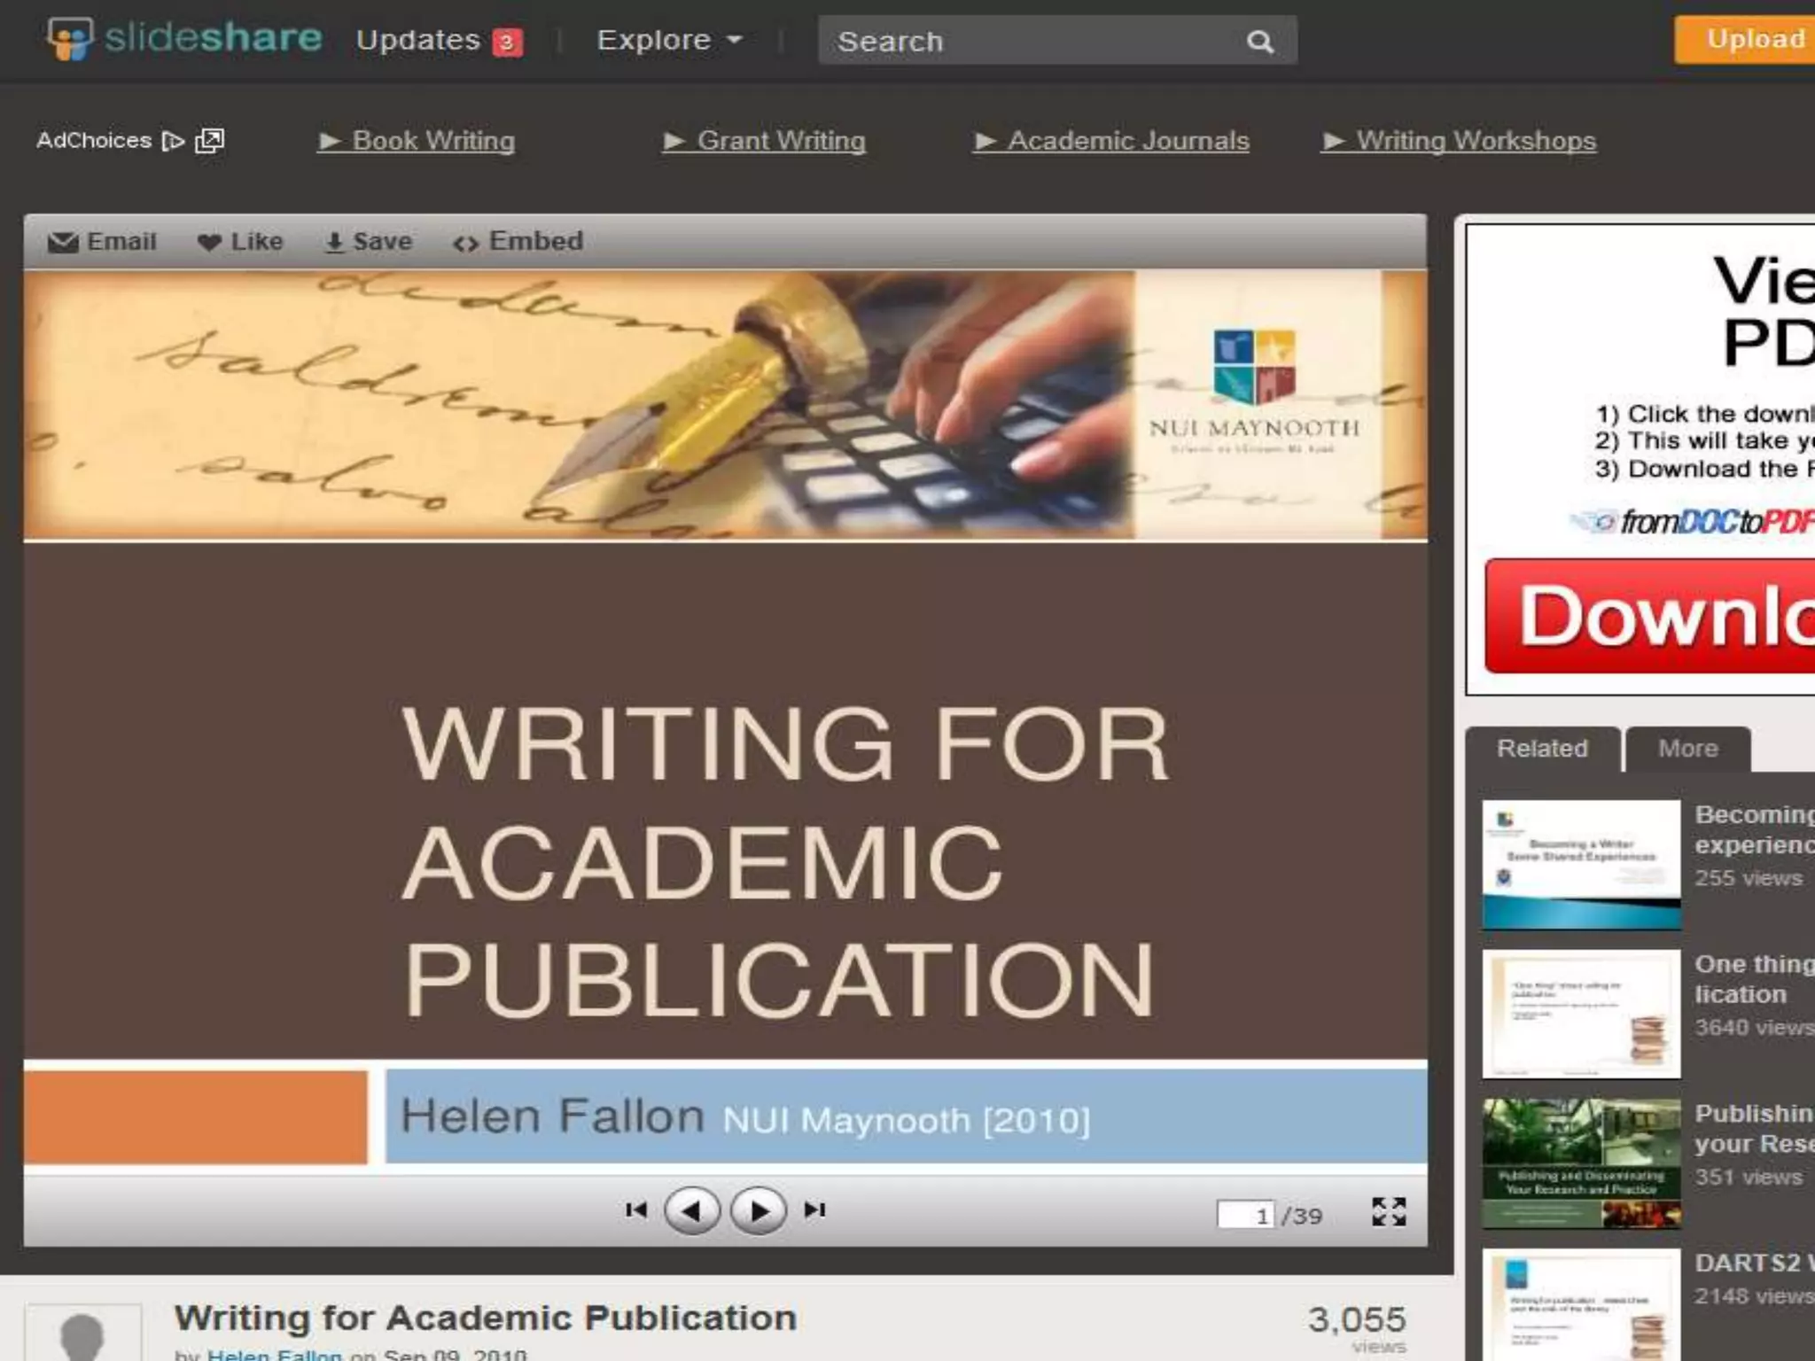Screen dimensions: 1815x1361
Task: Open 'One thing' related slideshow thumbnail
Action: click(x=1581, y=1014)
